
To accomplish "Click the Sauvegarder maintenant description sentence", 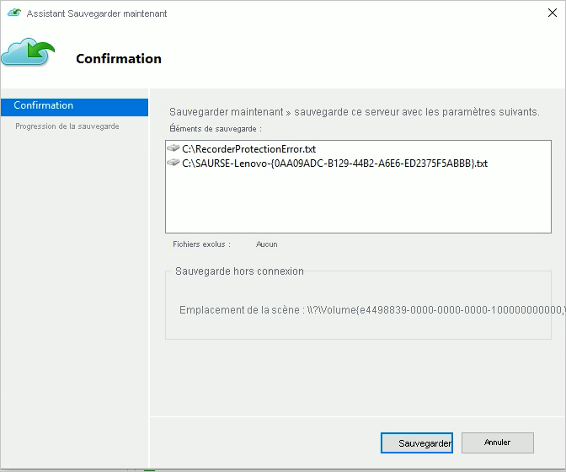I will click(x=355, y=112).
